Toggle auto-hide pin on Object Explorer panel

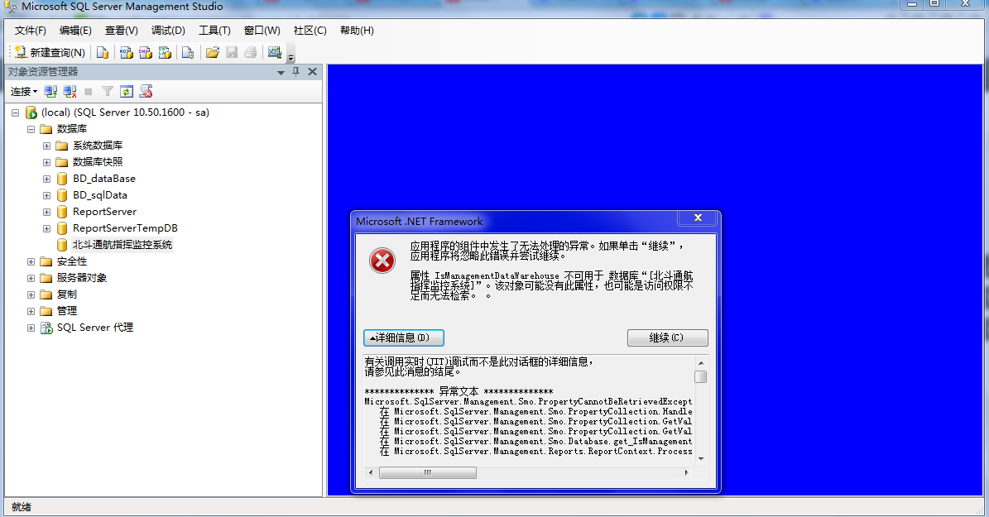pos(295,72)
